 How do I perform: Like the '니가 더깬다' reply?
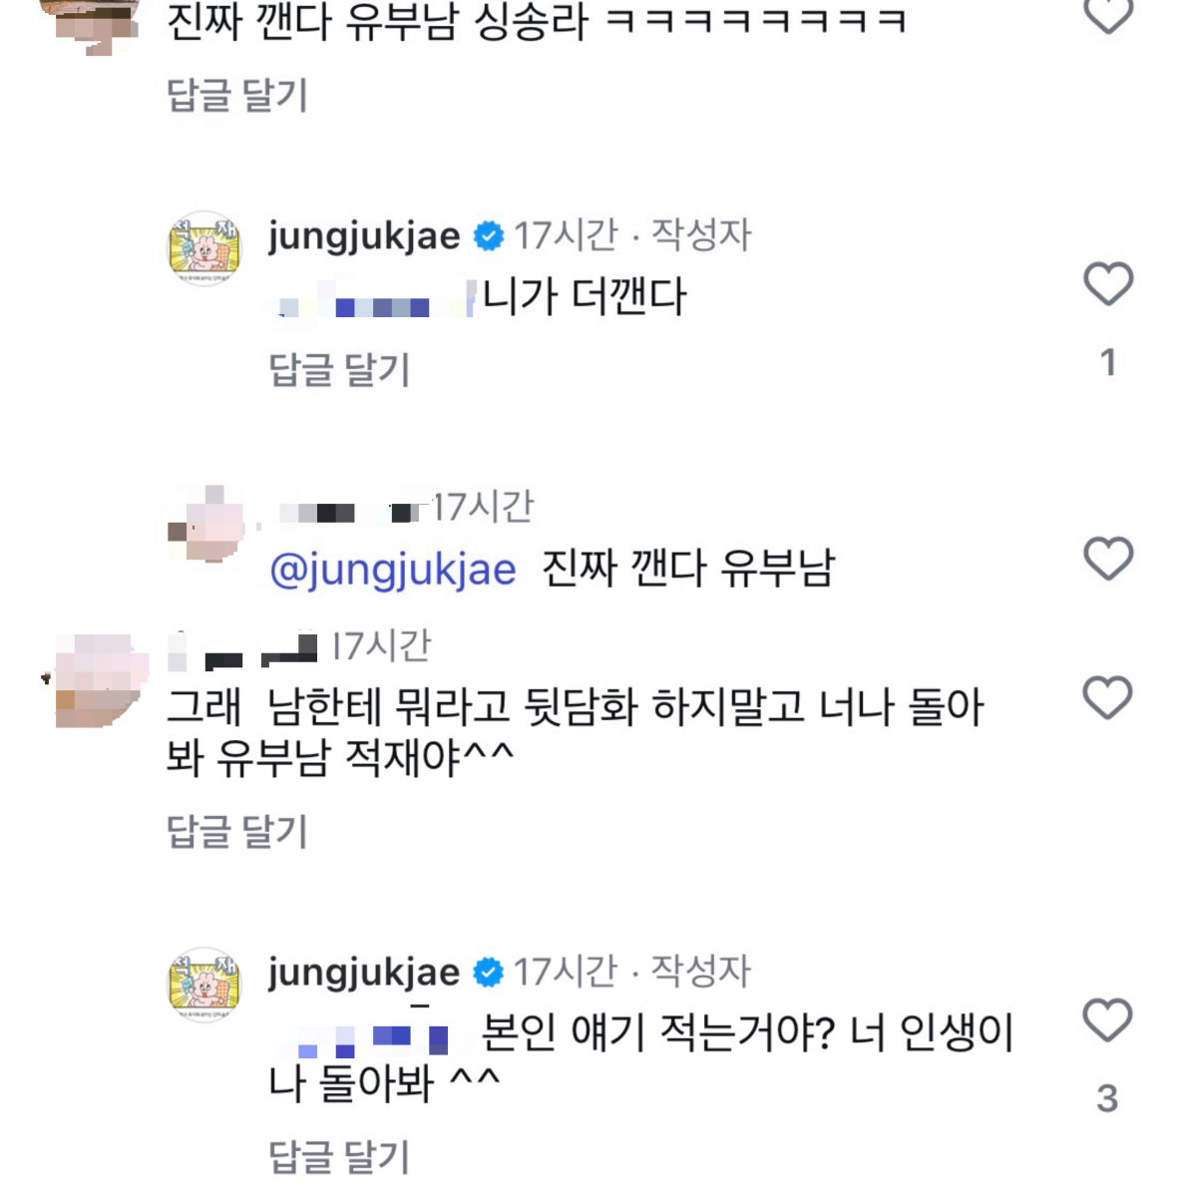pos(1108,284)
